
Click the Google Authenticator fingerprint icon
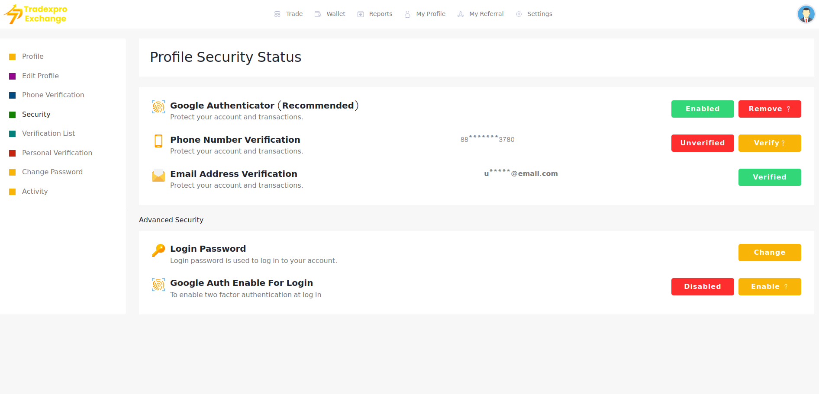[158, 106]
